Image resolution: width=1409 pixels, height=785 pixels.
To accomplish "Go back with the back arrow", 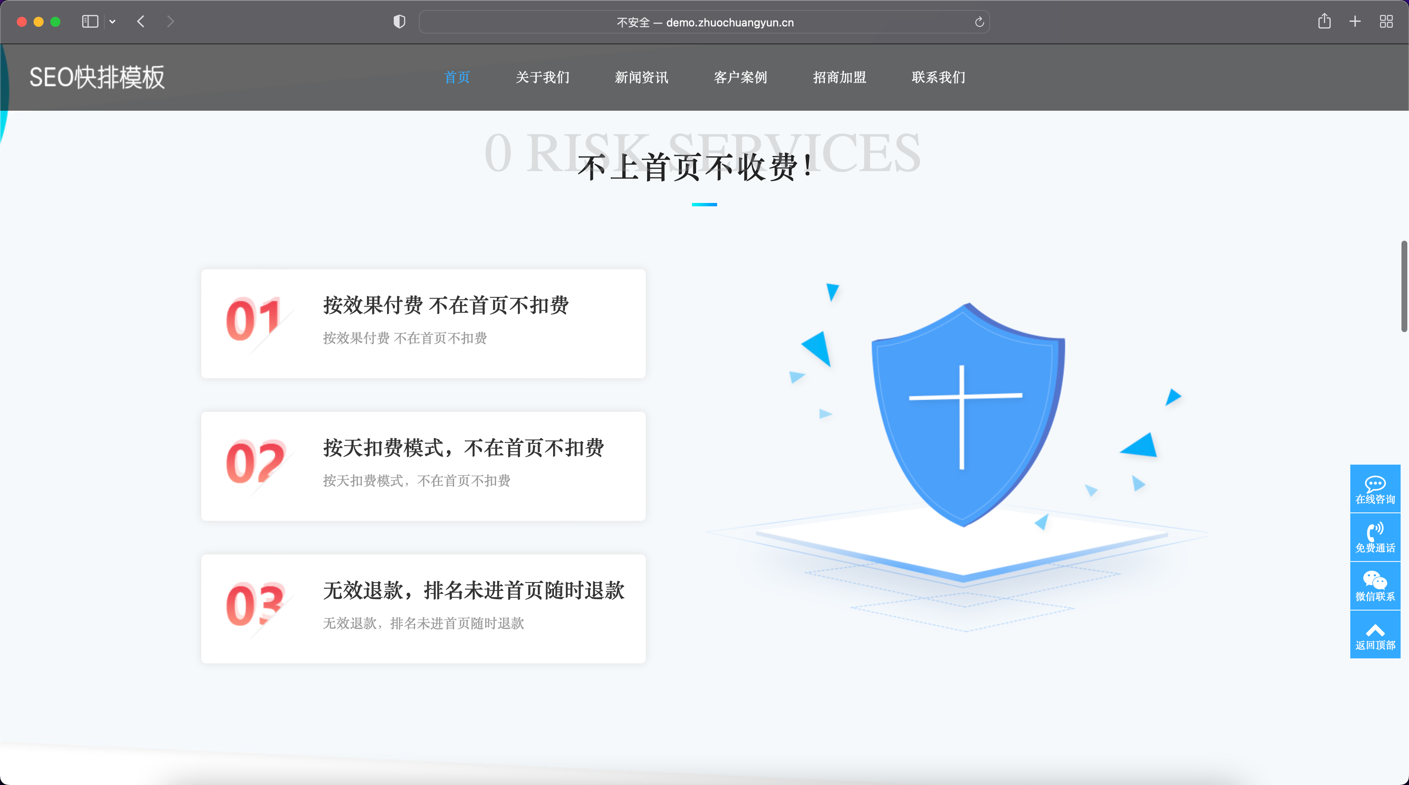I will pos(140,22).
